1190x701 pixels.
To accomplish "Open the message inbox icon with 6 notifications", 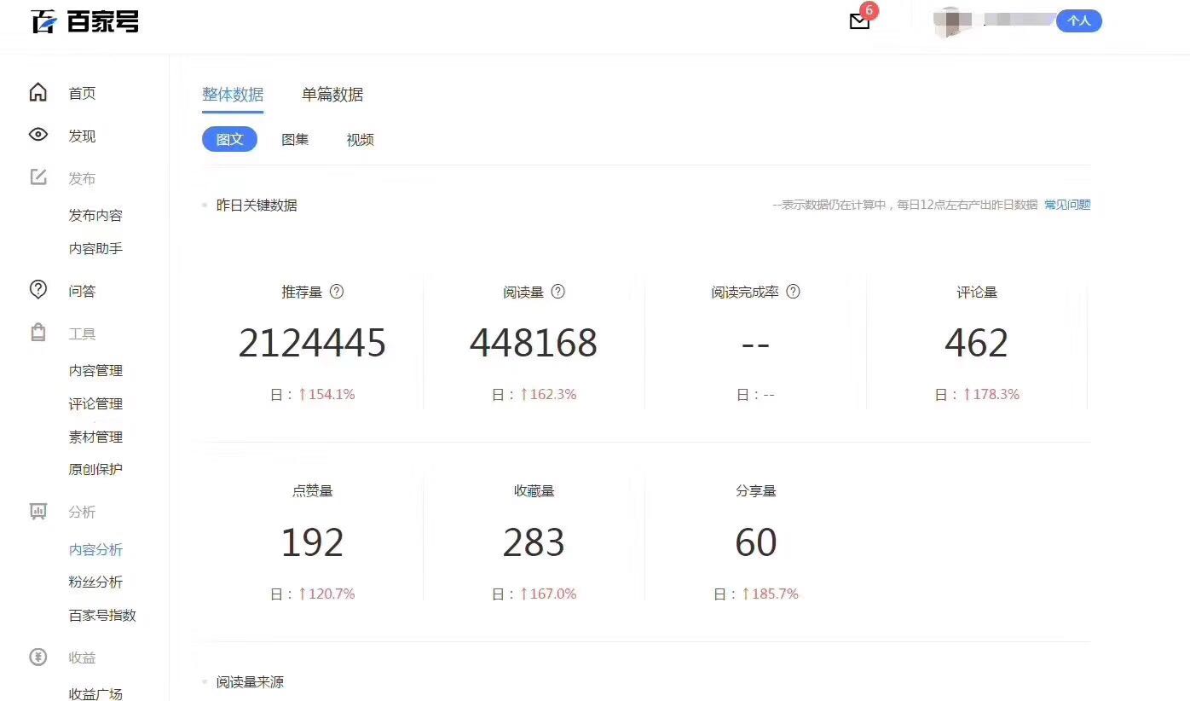I will (858, 20).
